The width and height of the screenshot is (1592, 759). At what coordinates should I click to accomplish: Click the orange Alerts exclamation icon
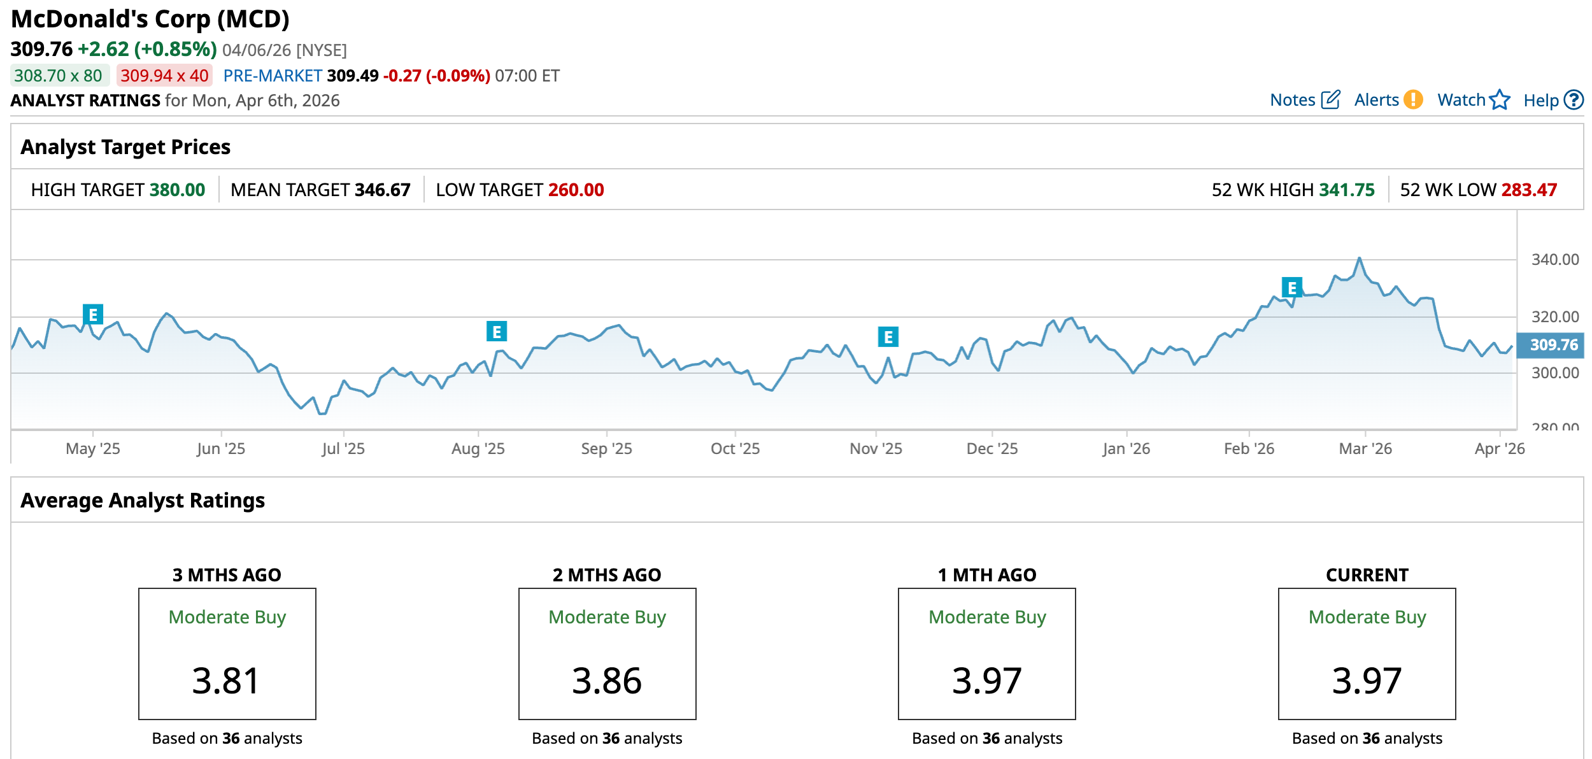[1413, 100]
